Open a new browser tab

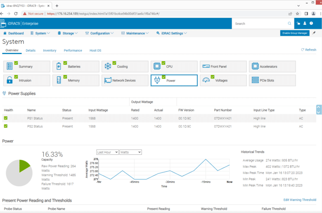(x=57, y=6)
